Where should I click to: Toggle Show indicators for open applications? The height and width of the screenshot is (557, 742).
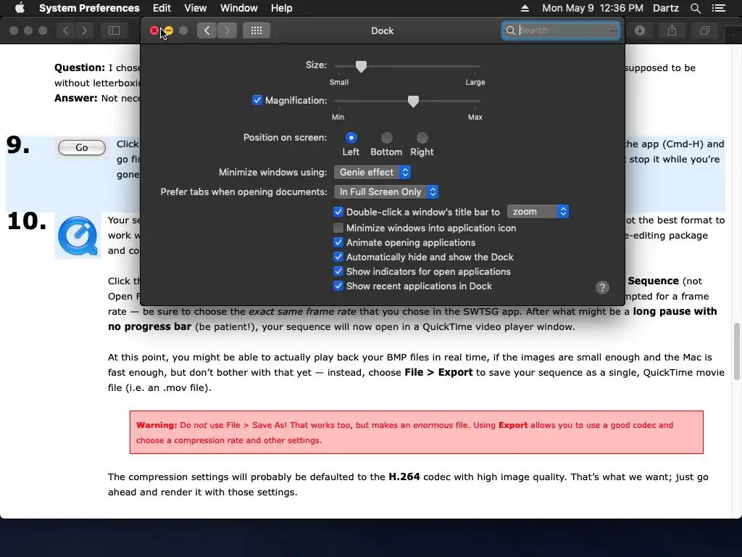click(338, 271)
